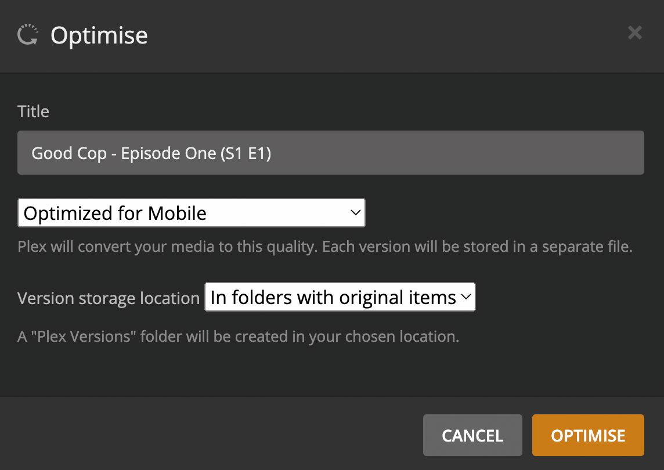The height and width of the screenshot is (470, 664).
Task: Open the Optimized for Mobile quality dropdown
Action: 192,212
